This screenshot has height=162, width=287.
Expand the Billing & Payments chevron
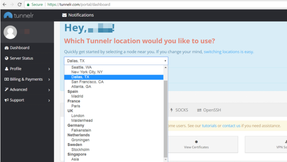click(49, 80)
